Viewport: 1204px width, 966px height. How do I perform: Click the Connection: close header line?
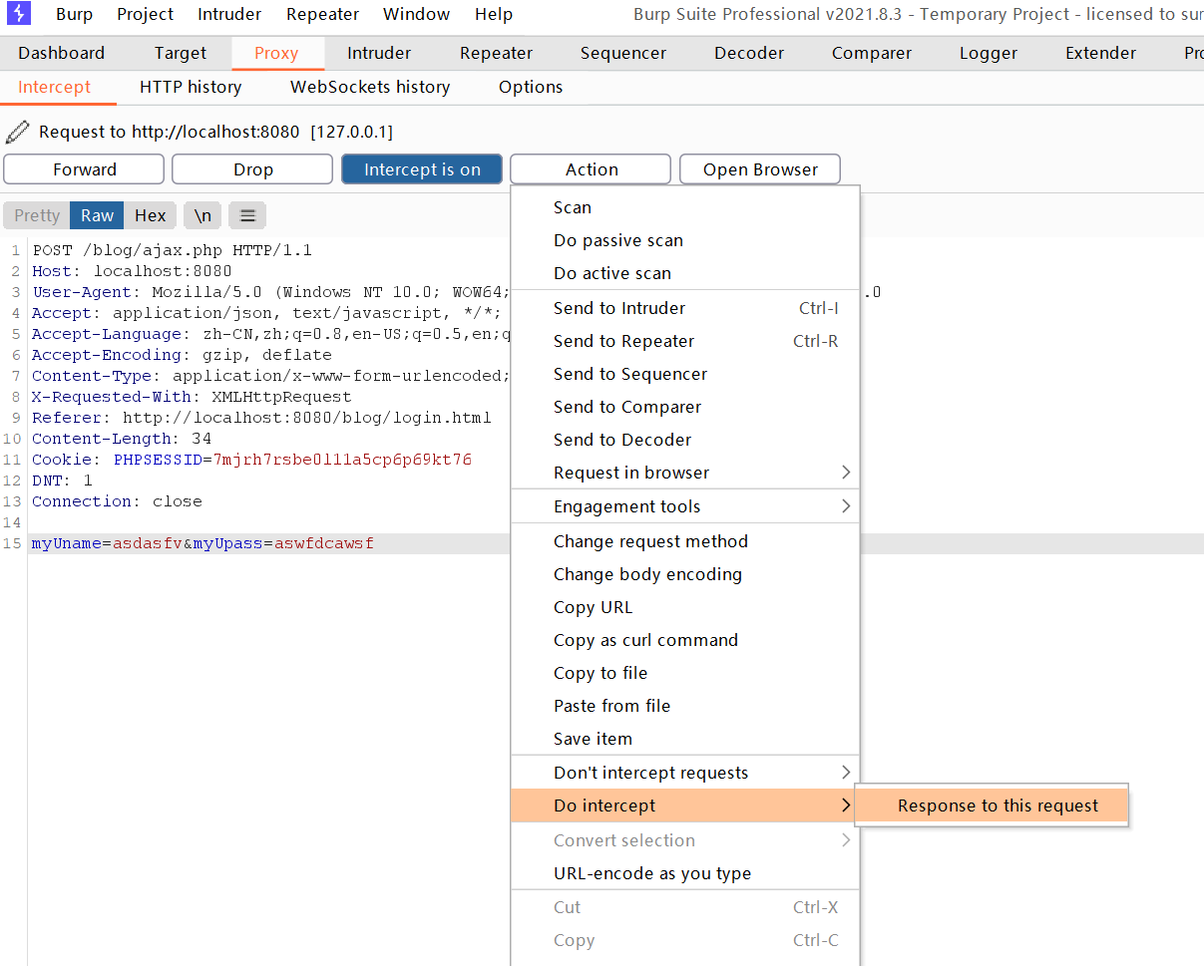(x=117, y=501)
